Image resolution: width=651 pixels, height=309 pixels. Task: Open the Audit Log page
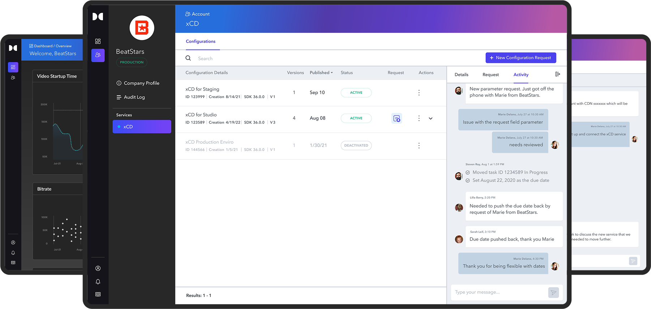pos(134,97)
